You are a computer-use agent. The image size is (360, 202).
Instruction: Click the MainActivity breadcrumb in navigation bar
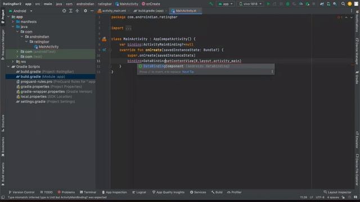coord(127,4)
